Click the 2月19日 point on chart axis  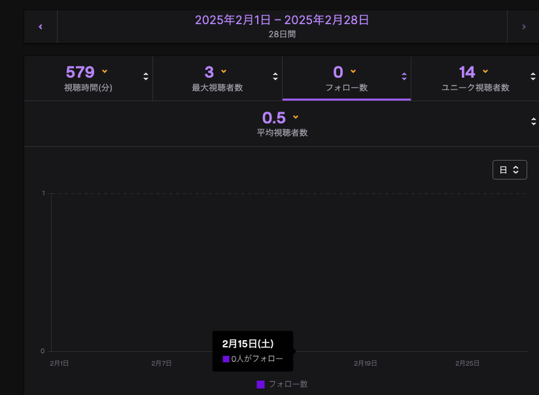[x=366, y=363]
